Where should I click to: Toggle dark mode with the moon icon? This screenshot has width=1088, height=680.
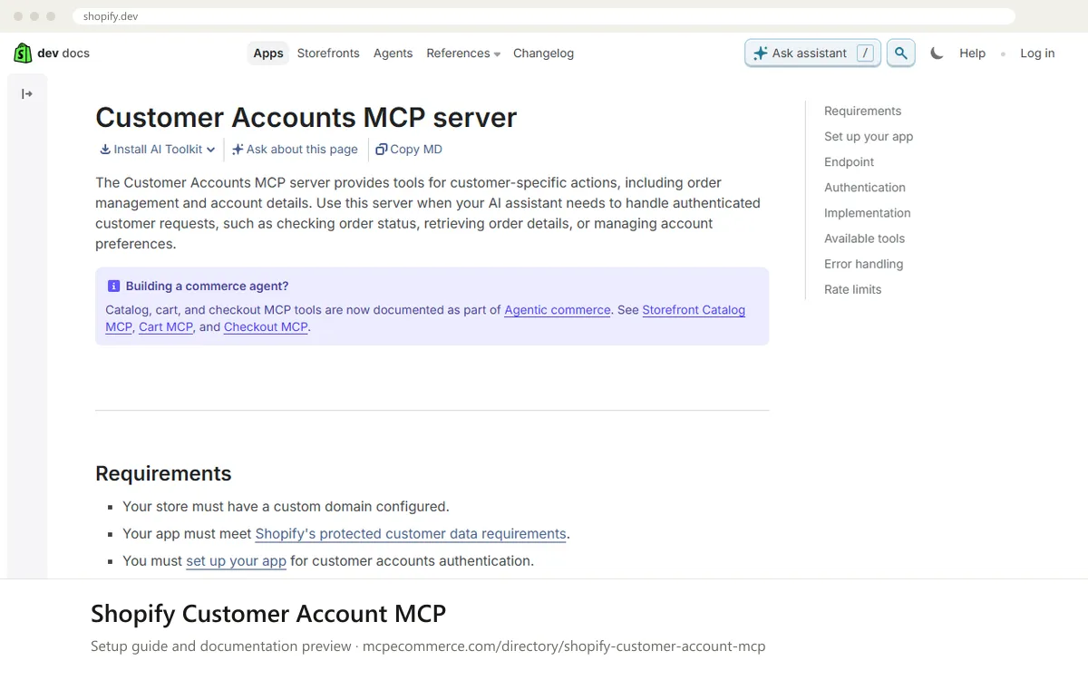coord(937,53)
